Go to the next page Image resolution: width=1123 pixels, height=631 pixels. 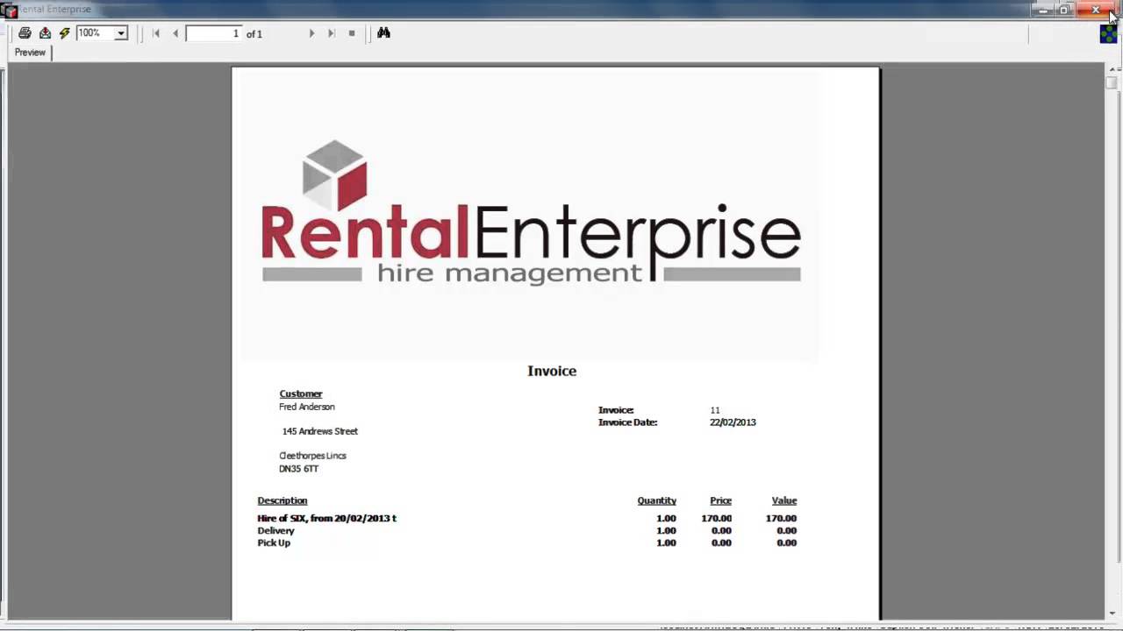(x=311, y=33)
